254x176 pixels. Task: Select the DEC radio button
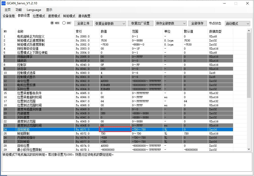64,23
